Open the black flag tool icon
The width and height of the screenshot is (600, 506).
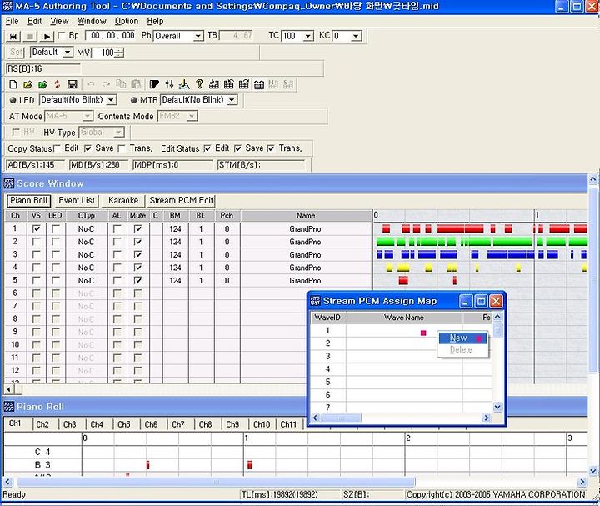pos(154,84)
